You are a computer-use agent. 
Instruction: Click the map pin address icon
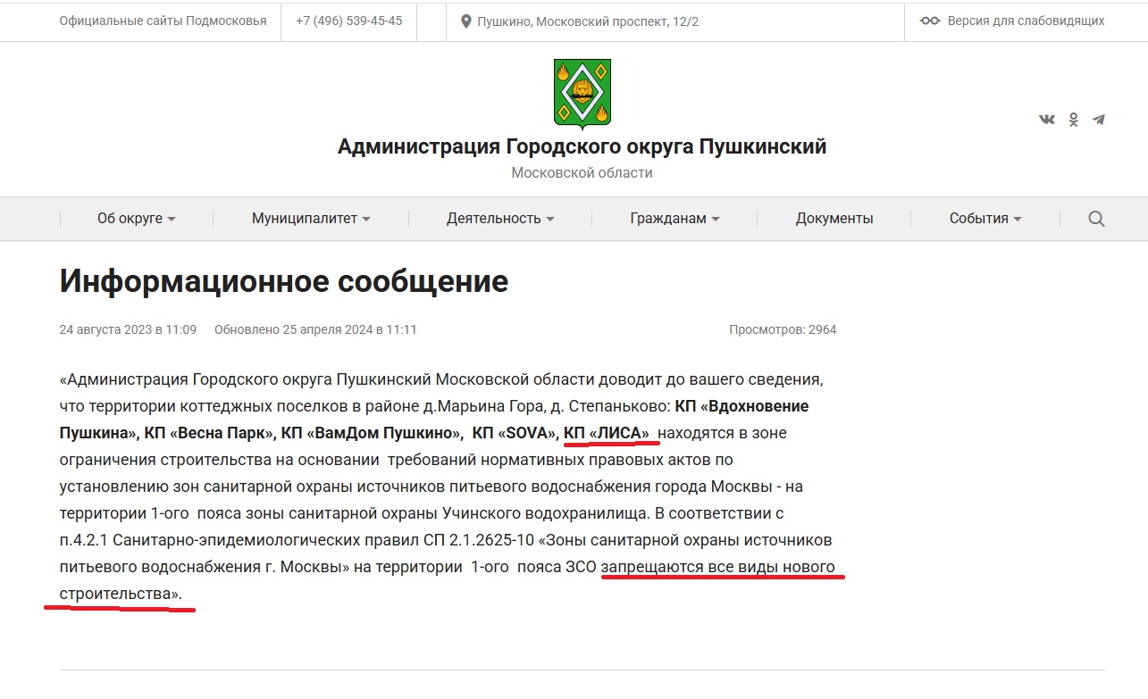[x=465, y=21]
